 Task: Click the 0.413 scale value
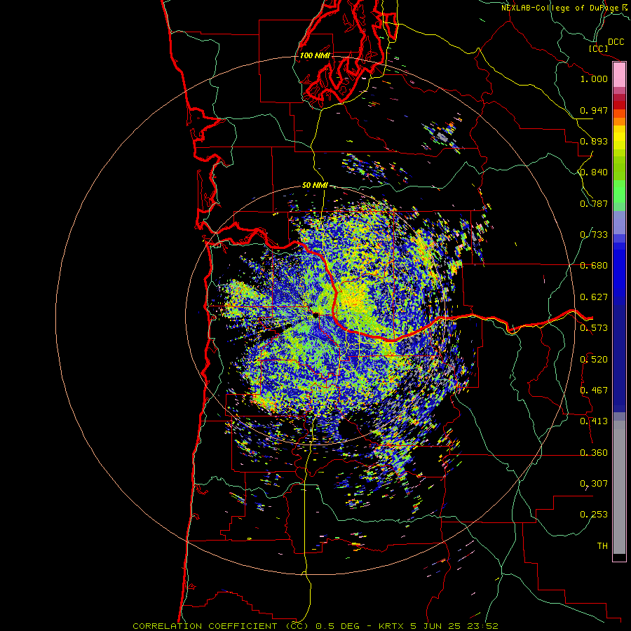(594, 421)
